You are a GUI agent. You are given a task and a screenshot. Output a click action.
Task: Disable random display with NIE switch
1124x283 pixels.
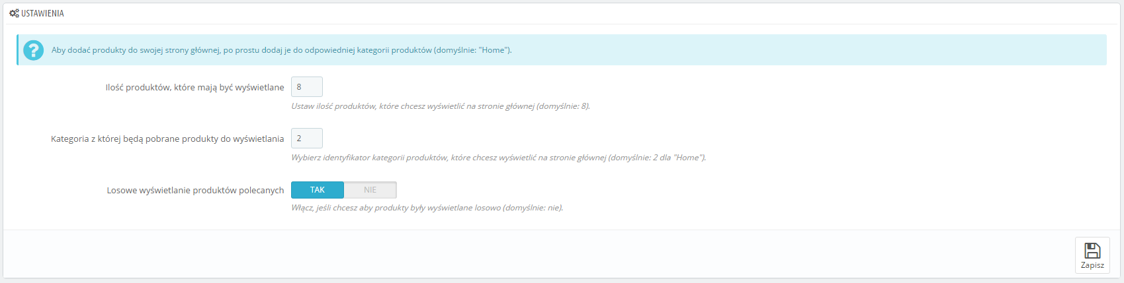pyautogui.click(x=370, y=190)
